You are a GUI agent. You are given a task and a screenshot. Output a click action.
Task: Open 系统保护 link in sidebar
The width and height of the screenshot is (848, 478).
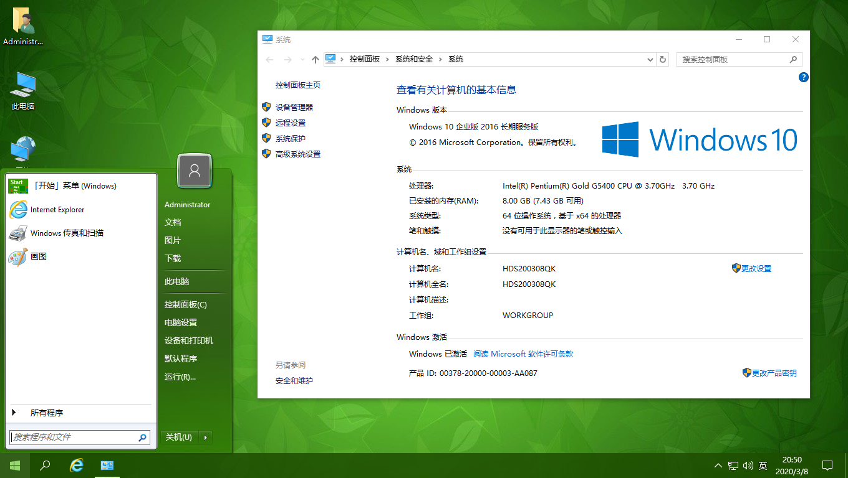tap(291, 138)
